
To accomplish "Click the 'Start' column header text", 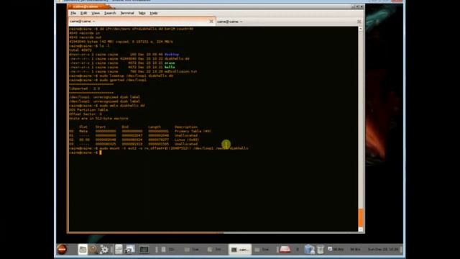I will (101, 127).
